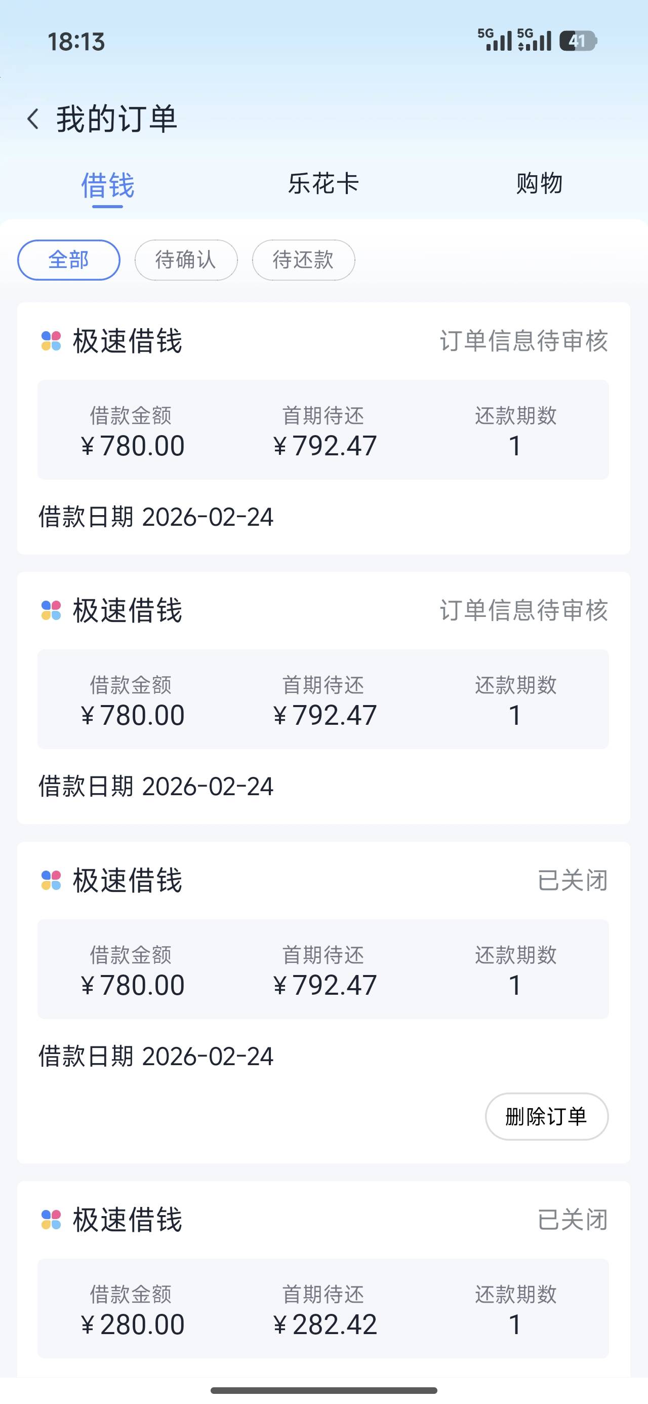Tap the fourth order's 极速借钱 logo icon
The width and height of the screenshot is (648, 1404).
tap(51, 1220)
